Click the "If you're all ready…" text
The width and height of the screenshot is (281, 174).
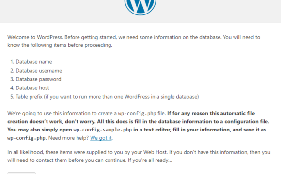150,160
